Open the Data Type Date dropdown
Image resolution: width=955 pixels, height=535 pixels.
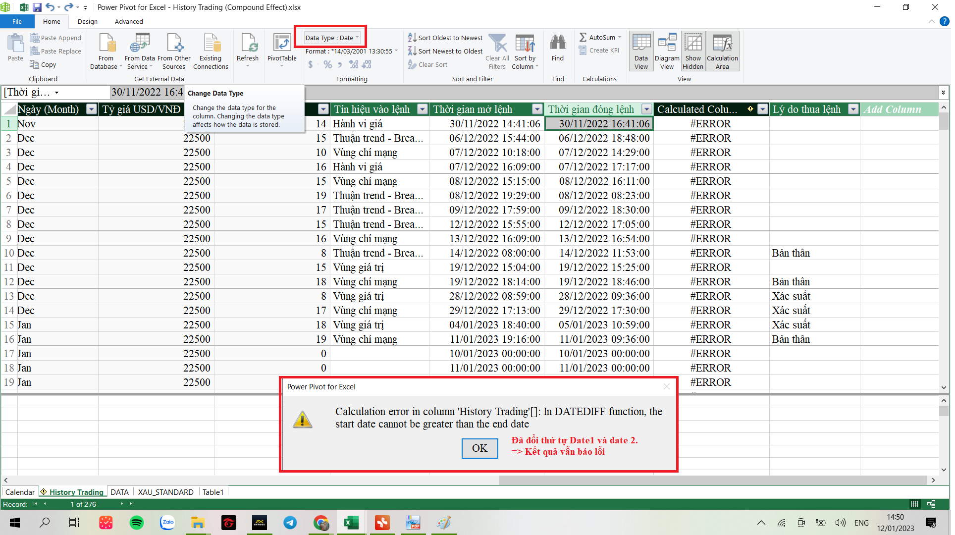tap(331, 38)
